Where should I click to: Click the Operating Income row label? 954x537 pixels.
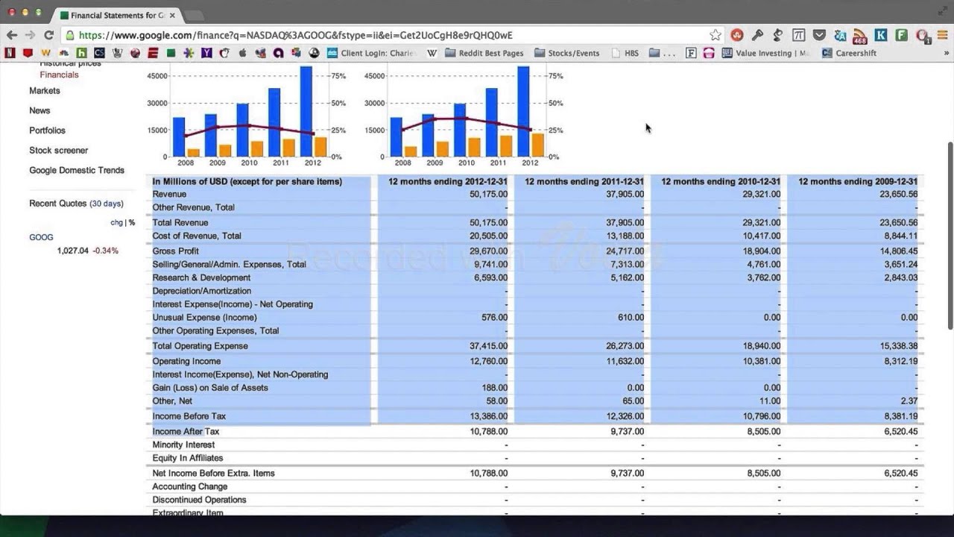click(x=186, y=361)
